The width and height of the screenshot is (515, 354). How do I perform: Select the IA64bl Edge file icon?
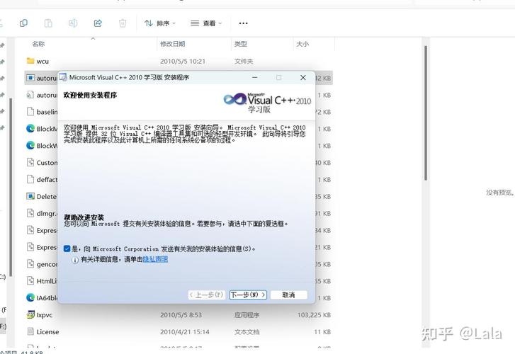tap(30, 297)
